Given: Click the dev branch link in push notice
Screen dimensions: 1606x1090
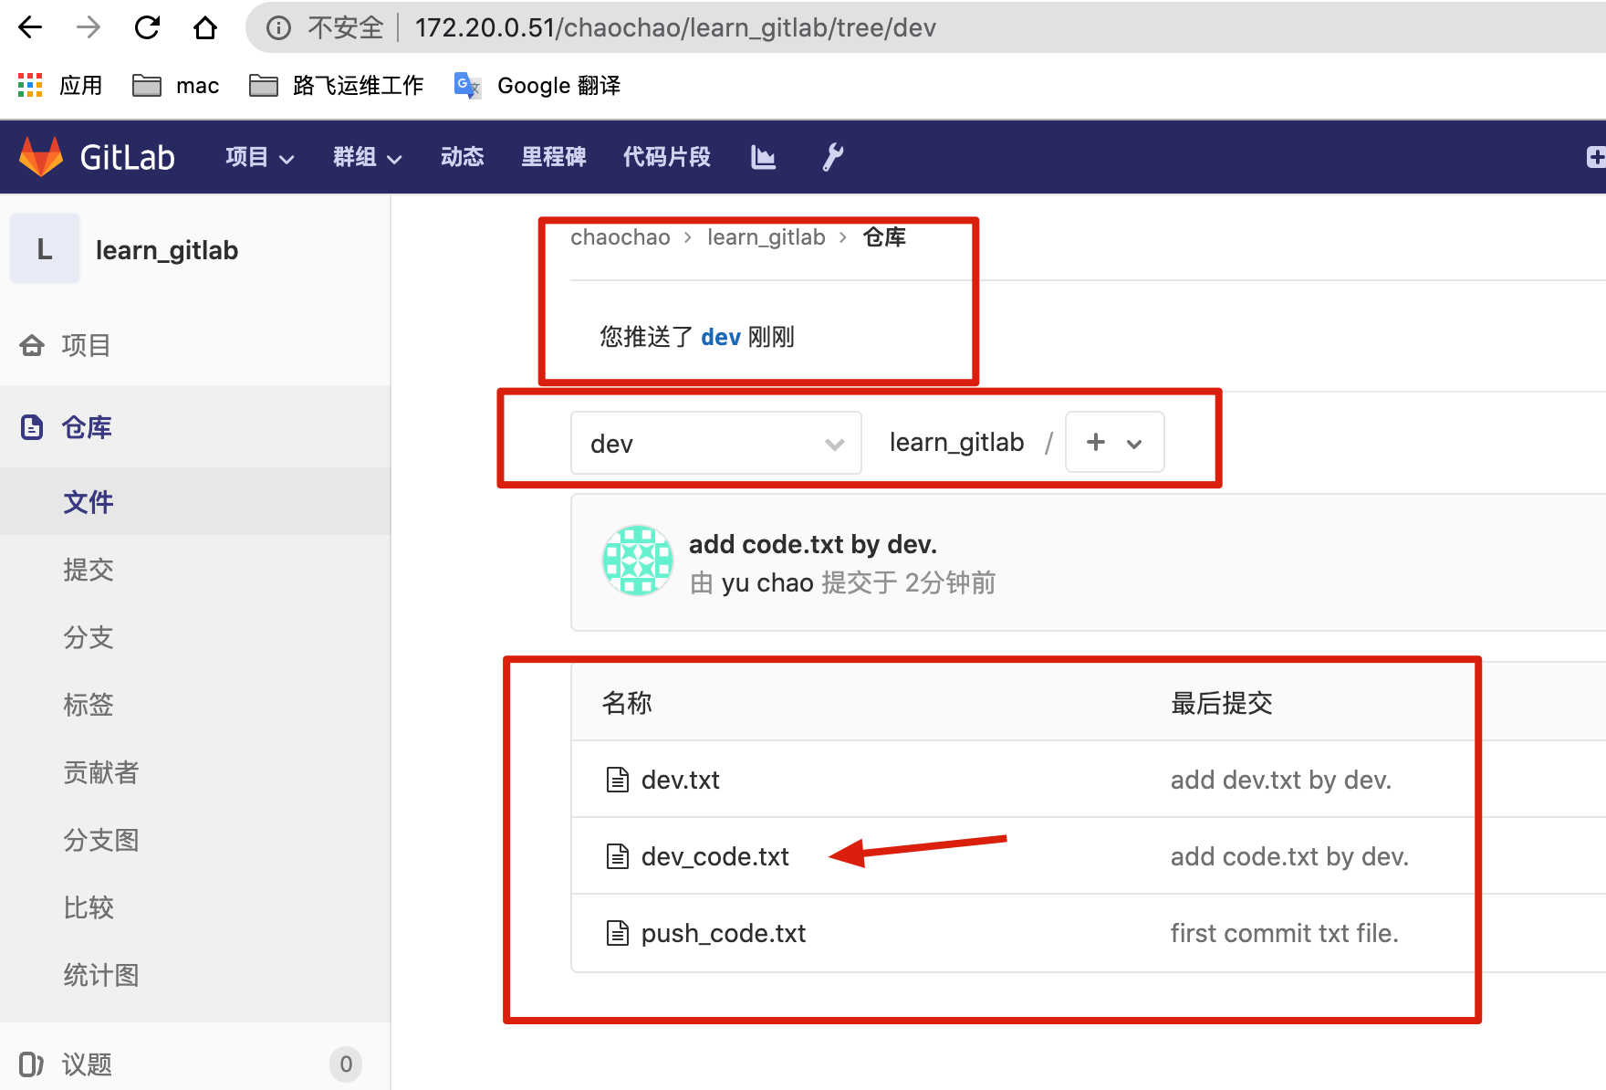Looking at the screenshot, I should [x=721, y=337].
